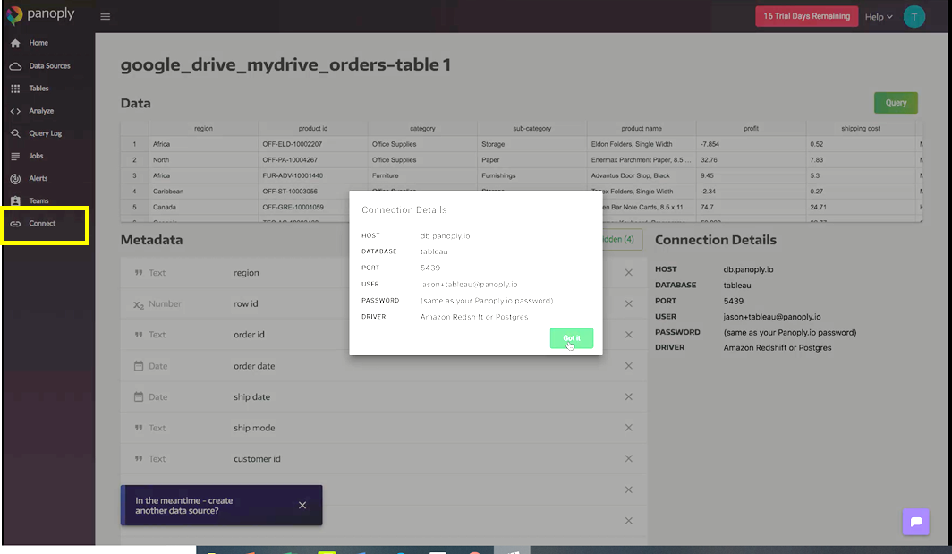Screen dimensions: 952x554
Task: Remove the region metadata field
Action: [x=628, y=273]
